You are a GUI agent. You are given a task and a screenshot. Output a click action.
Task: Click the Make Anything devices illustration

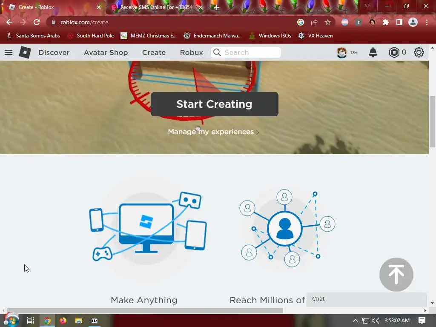[148, 227]
